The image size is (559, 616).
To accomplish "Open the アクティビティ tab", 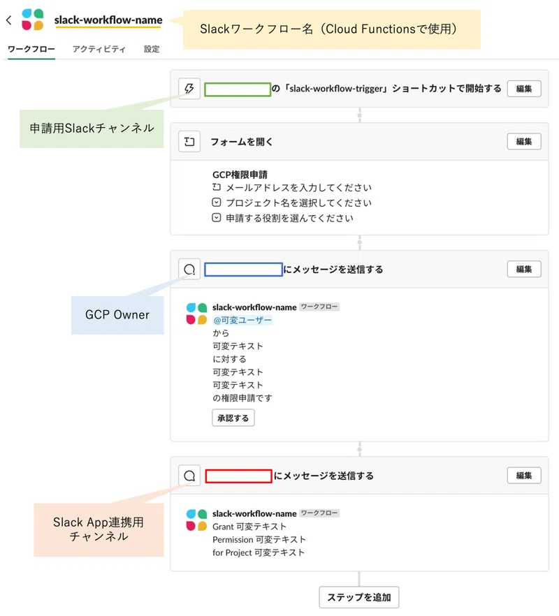I will tap(99, 49).
